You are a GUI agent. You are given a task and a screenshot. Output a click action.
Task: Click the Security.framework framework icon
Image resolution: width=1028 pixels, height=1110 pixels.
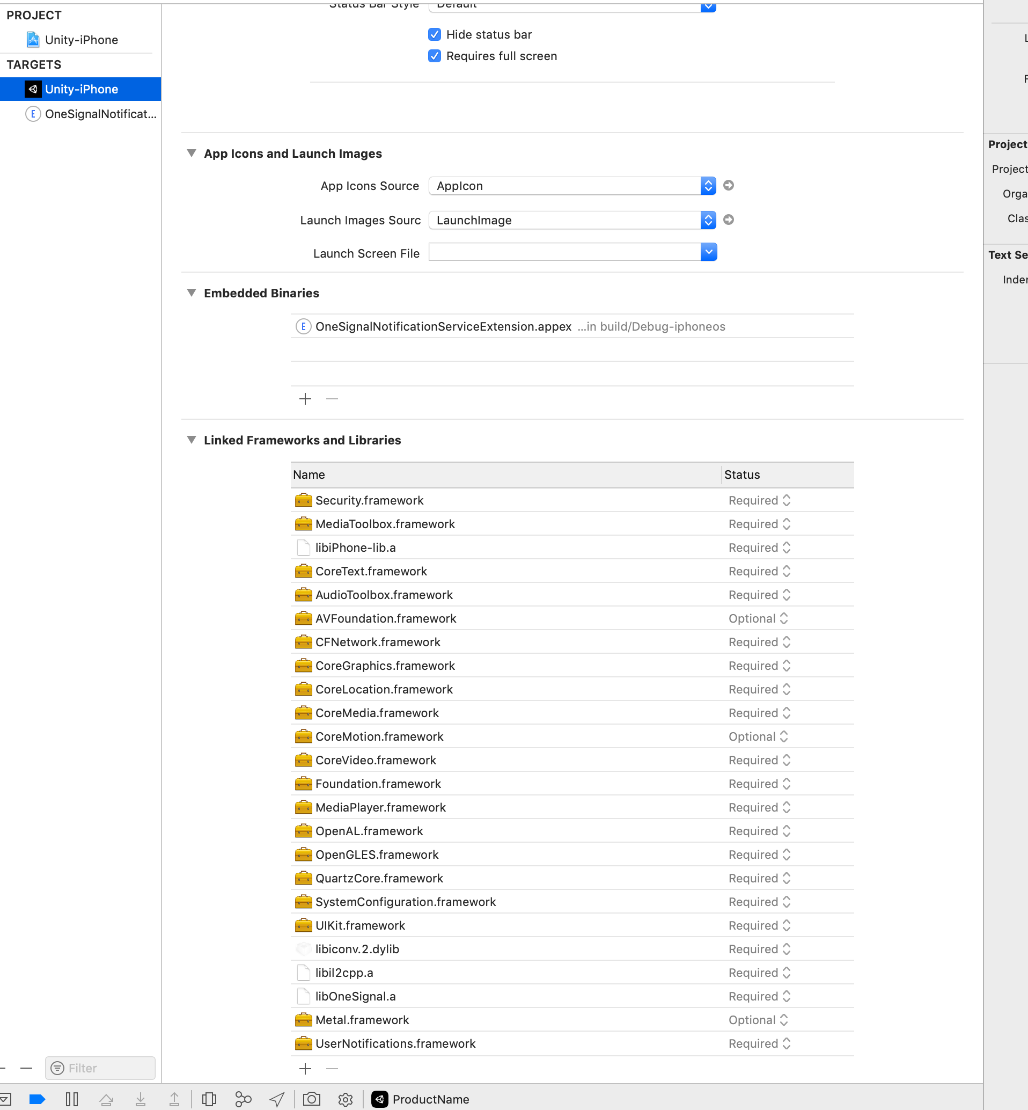303,500
